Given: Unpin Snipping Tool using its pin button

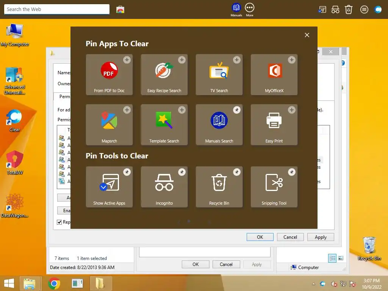Looking at the screenshot, I should point(292,172).
